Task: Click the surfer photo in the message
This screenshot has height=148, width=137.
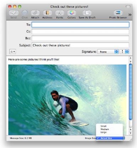Action: click(x=67, y=100)
